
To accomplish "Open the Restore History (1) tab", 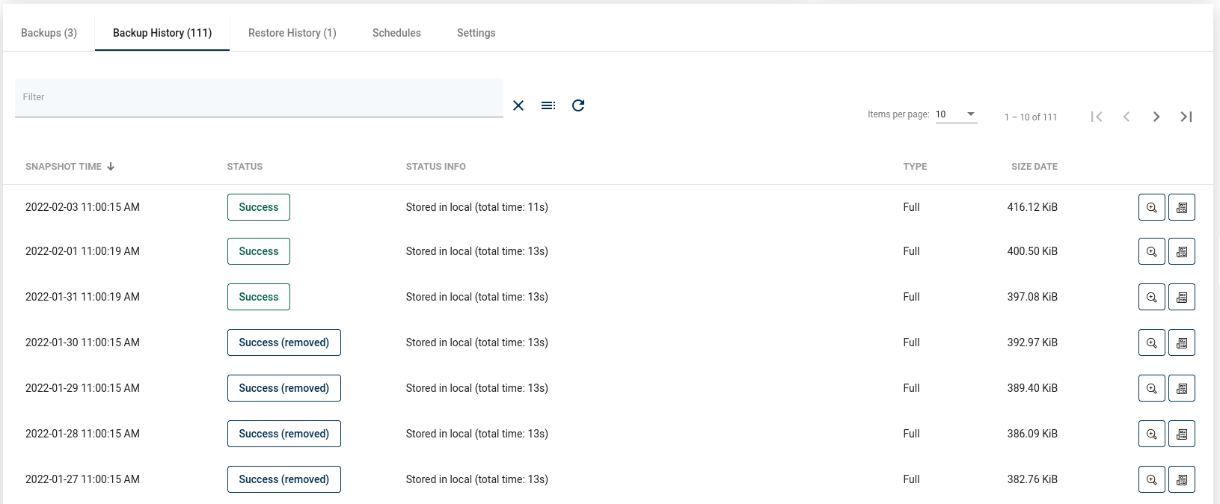I will tap(292, 33).
